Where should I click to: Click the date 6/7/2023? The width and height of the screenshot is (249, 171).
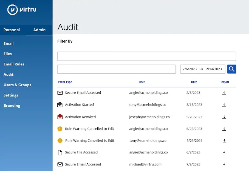193,152
